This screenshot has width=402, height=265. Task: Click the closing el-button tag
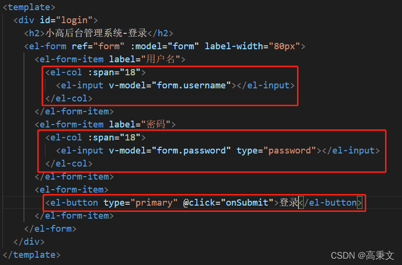(x=330, y=203)
